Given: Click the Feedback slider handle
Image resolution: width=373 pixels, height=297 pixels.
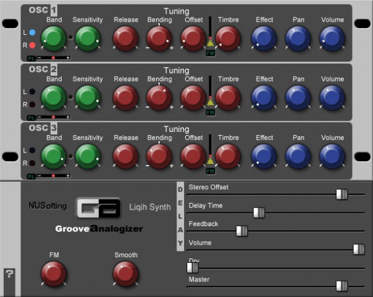Looking at the screenshot, I should [242, 231].
